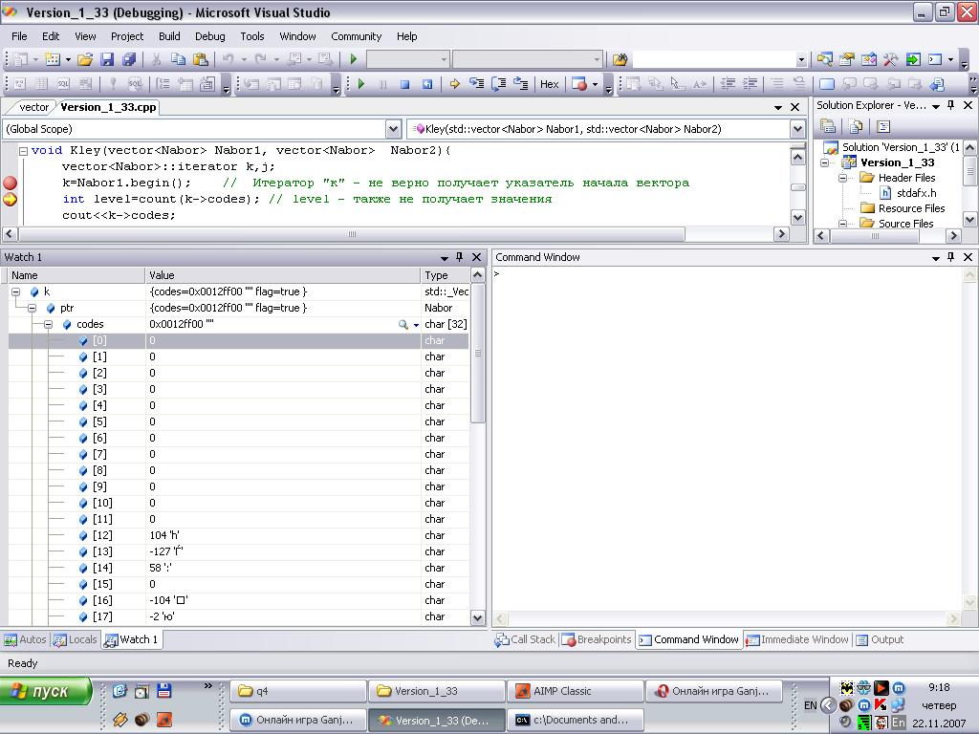Open the Global Scope dropdown

pos(393,129)
